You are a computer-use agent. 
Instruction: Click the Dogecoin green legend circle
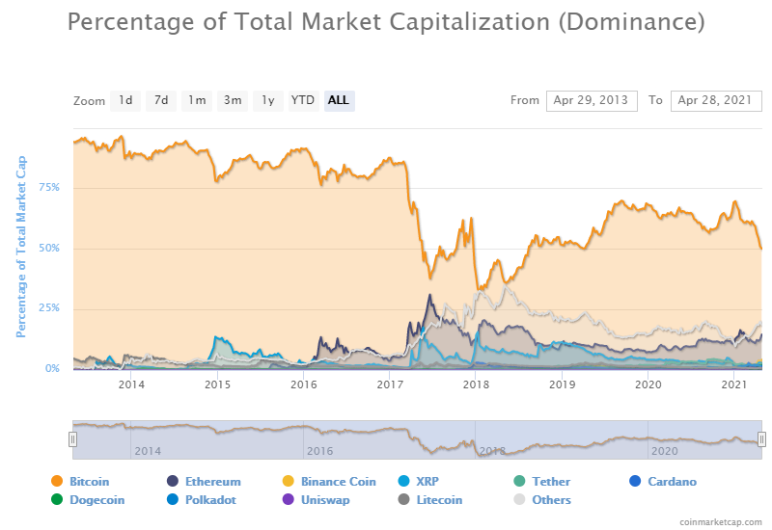[x=57, y=499]
